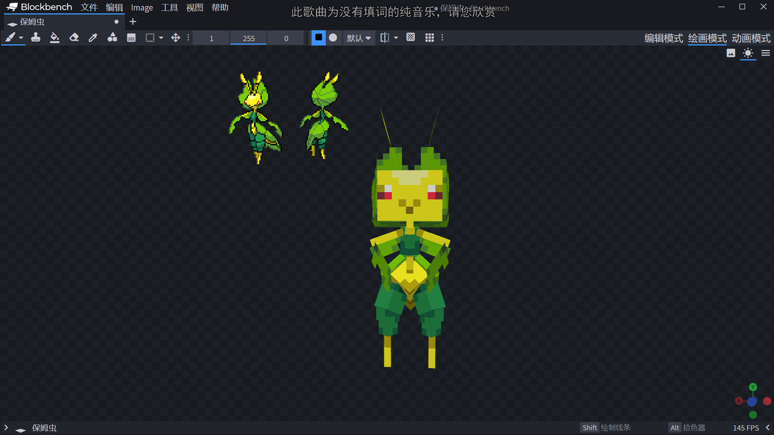Viewport: 774px width, 435px height.
Task: Open the 文件 menu
Action: (89, 7)
